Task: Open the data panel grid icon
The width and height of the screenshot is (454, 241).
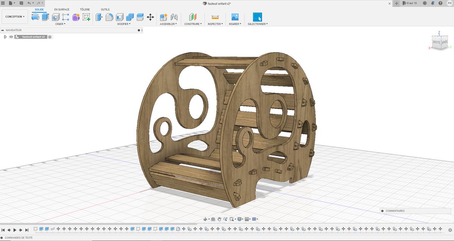Action: coord(3,3)
